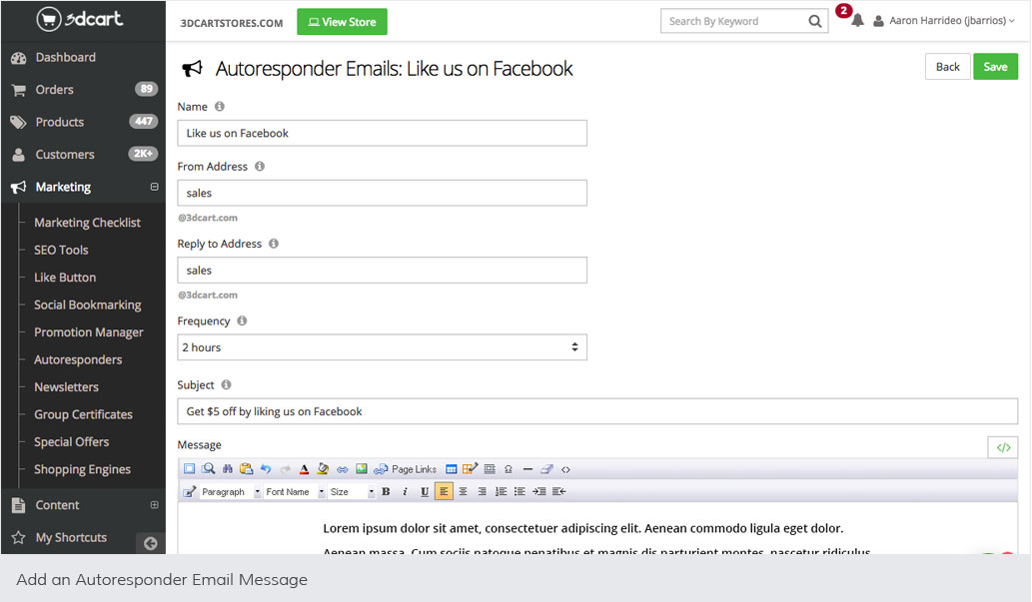Open the Frequency dropdown showing 2 hours
1032x602 pixels.
[x=382, y=347]
